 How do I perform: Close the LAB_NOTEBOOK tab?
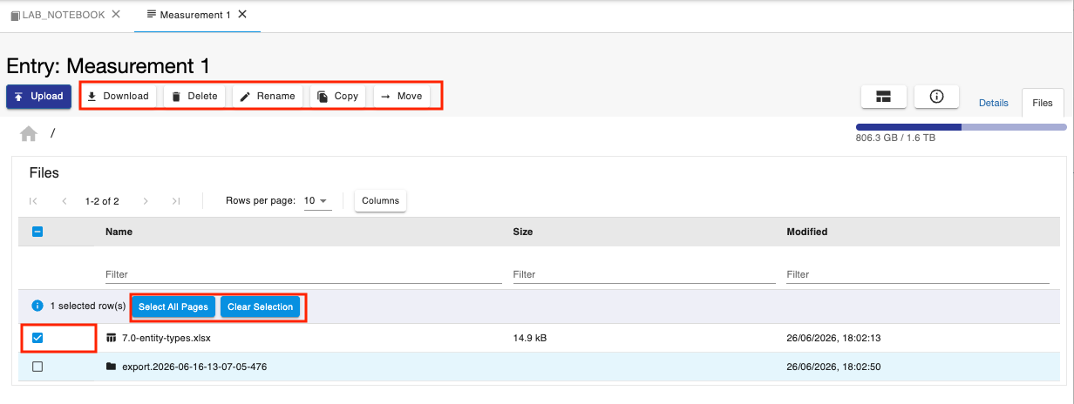[116, 14]
